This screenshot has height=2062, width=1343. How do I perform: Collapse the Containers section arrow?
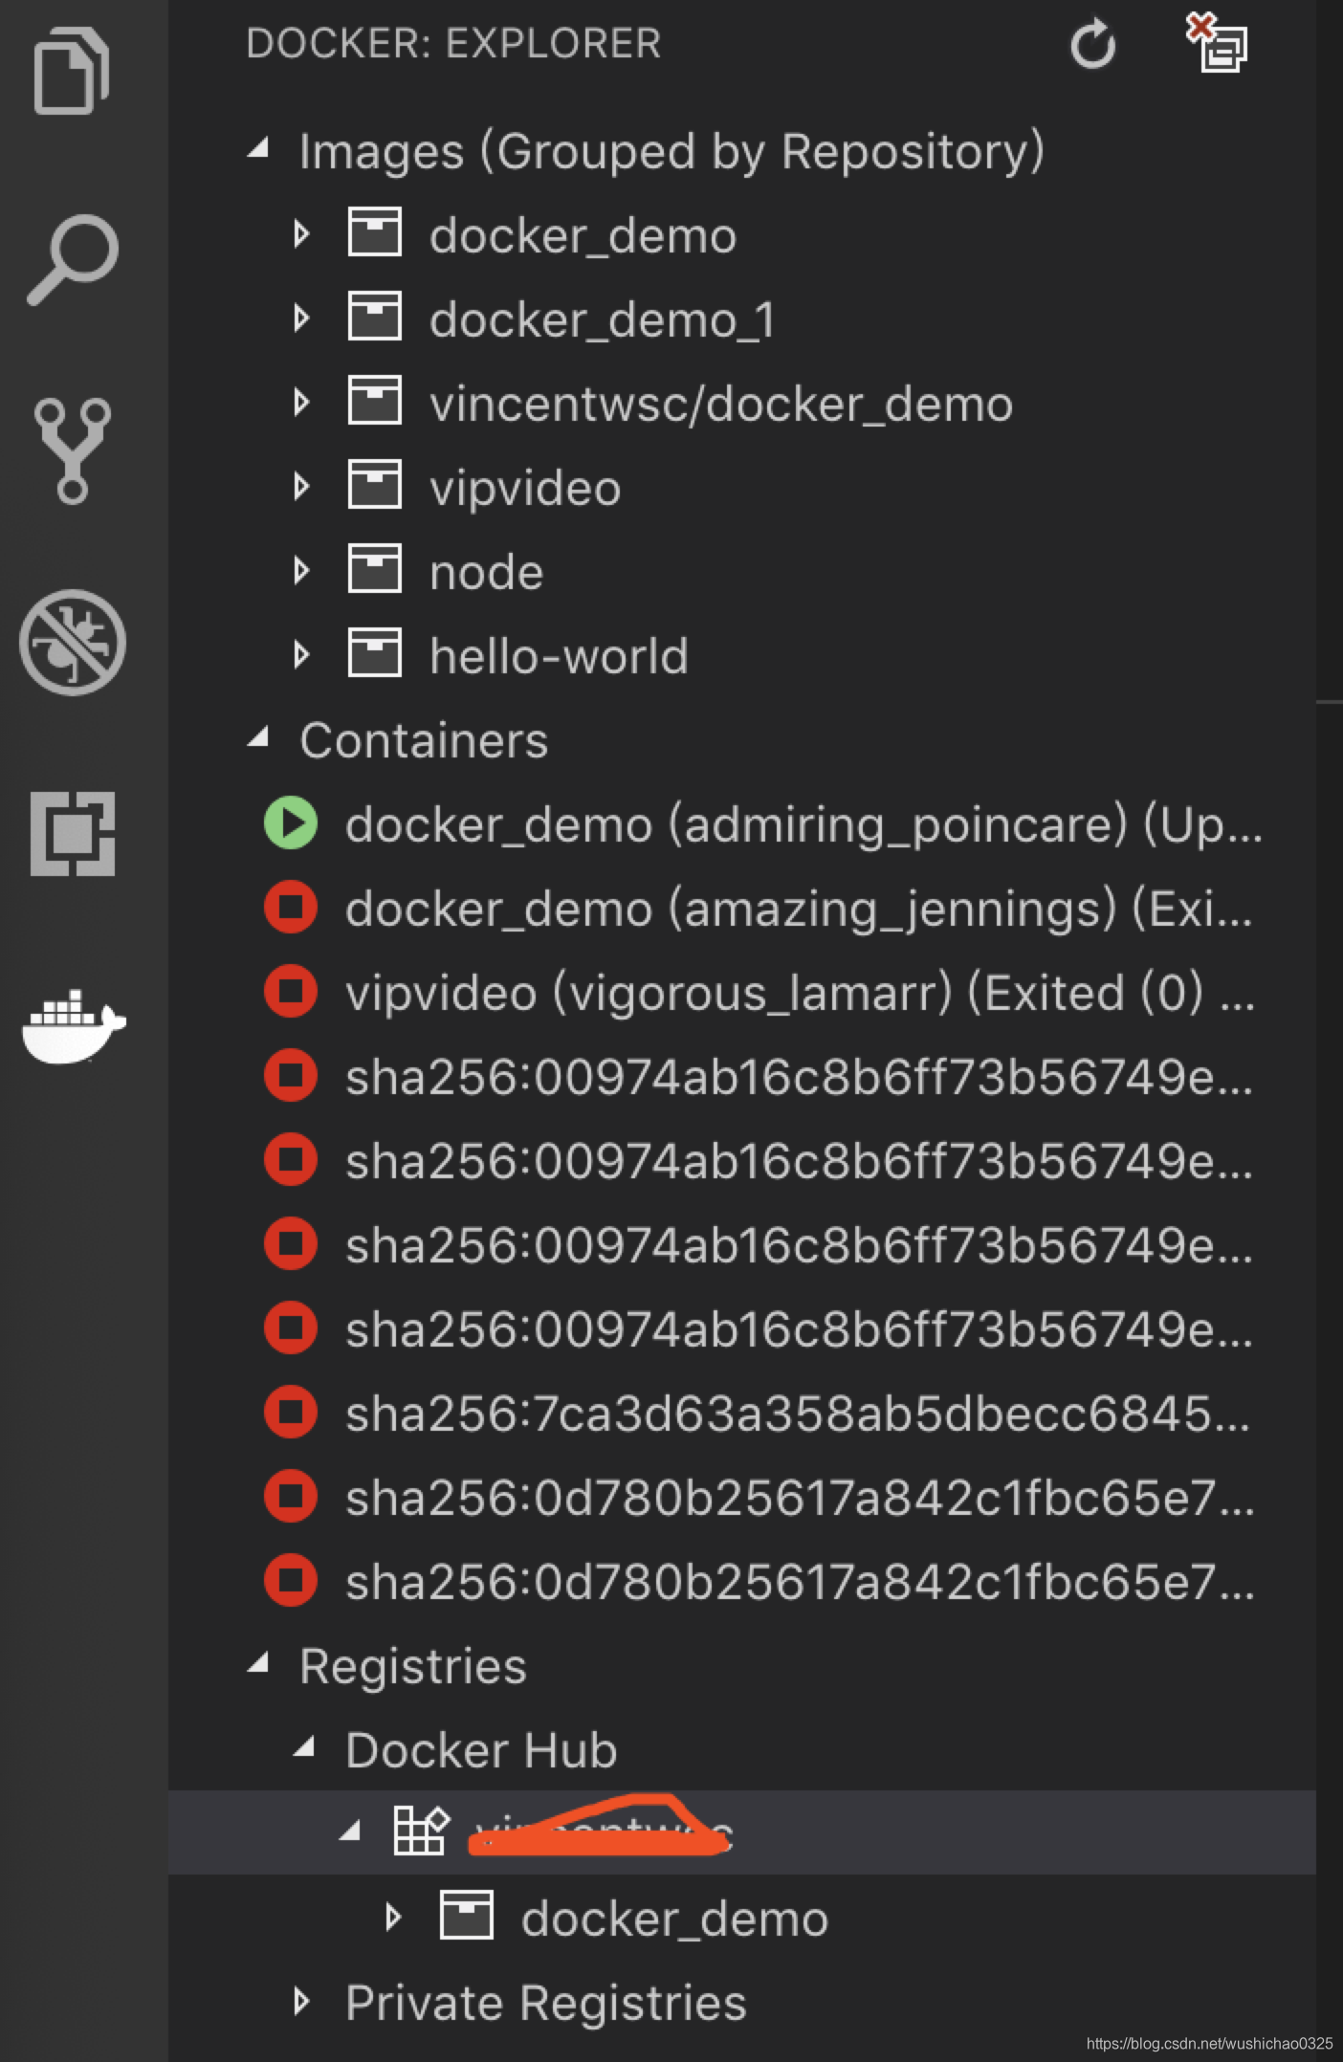coord(258,737)
